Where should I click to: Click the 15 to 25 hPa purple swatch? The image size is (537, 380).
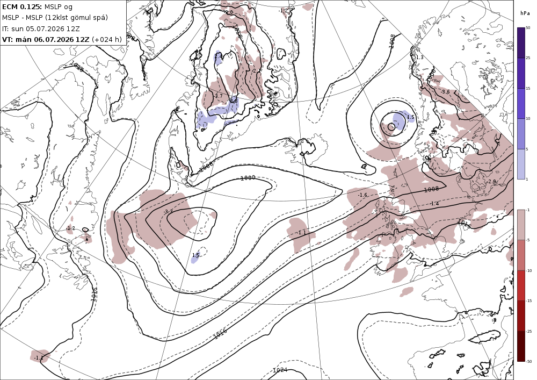[x=521, y=73]
